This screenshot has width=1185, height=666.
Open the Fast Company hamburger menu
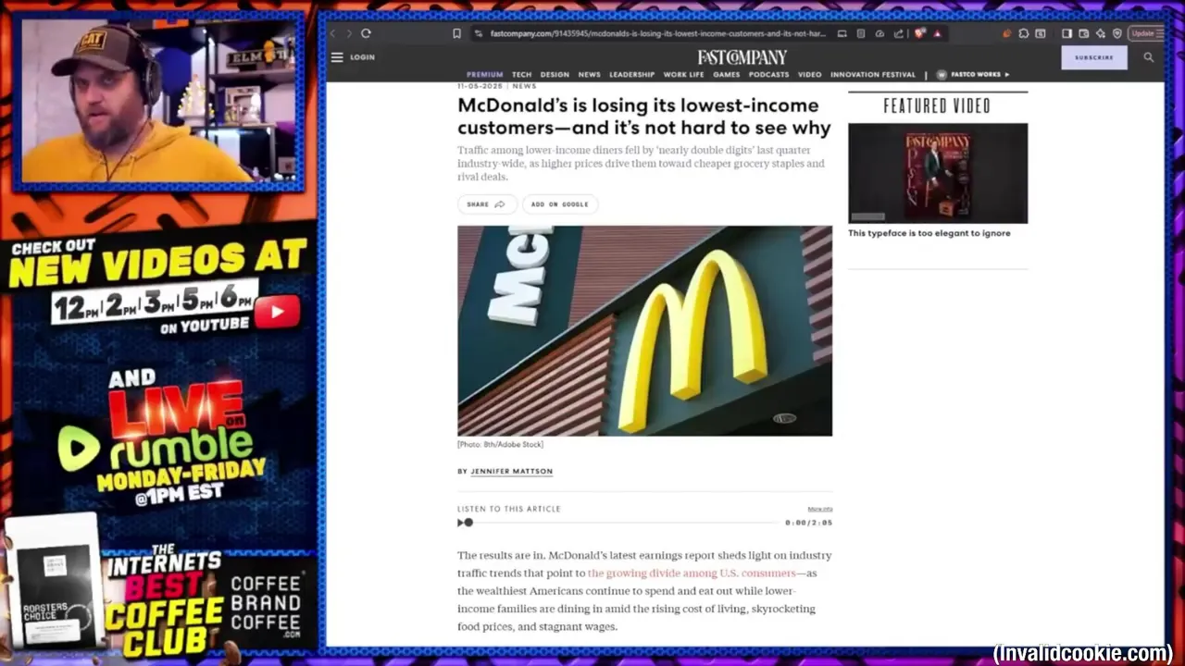[337, 57]
